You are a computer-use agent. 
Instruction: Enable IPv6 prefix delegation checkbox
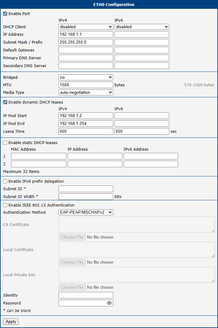5,181
